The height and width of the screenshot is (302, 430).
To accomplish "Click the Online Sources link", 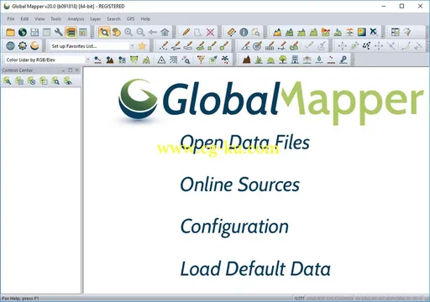I will 240,185.
